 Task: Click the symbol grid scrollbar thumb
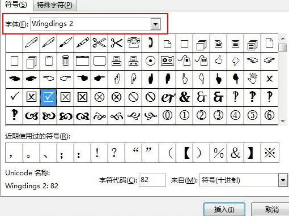coord(283,47)
